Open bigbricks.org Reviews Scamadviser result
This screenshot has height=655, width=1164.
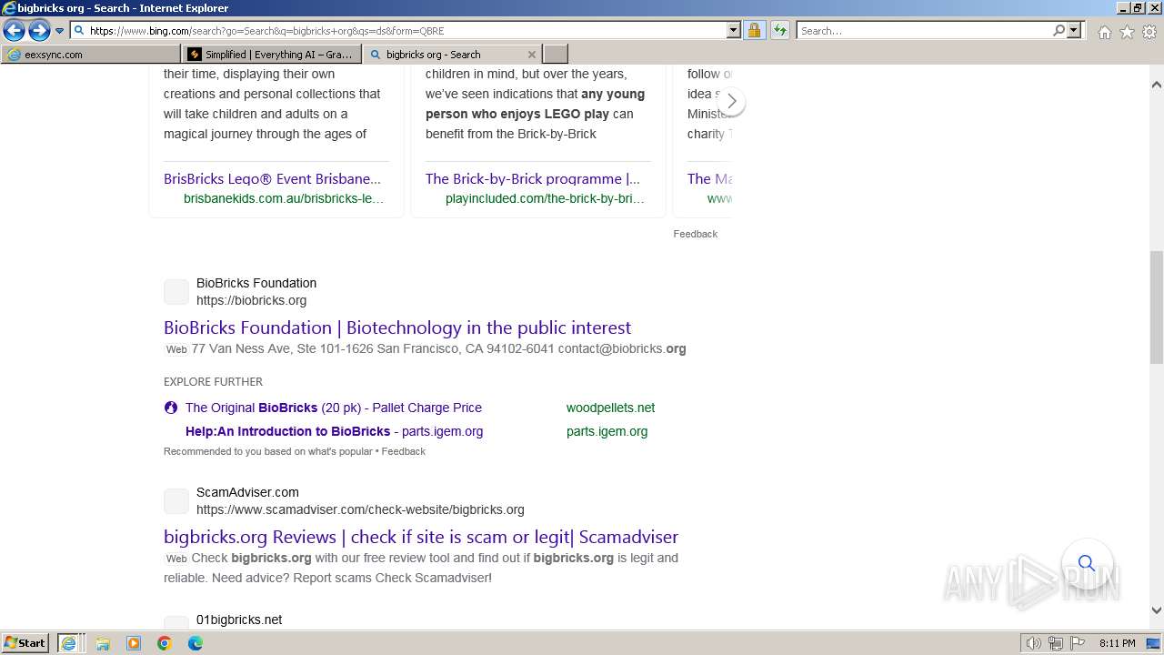click(x=421, y=537)
